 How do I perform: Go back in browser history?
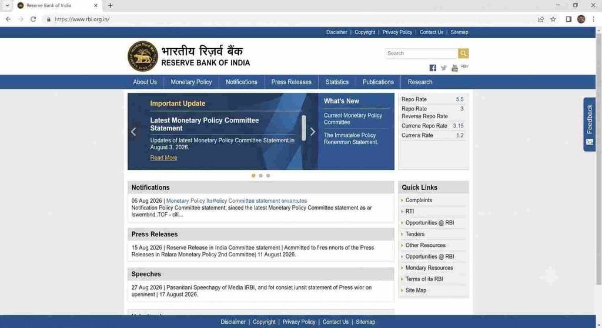[x=8, y=19]
